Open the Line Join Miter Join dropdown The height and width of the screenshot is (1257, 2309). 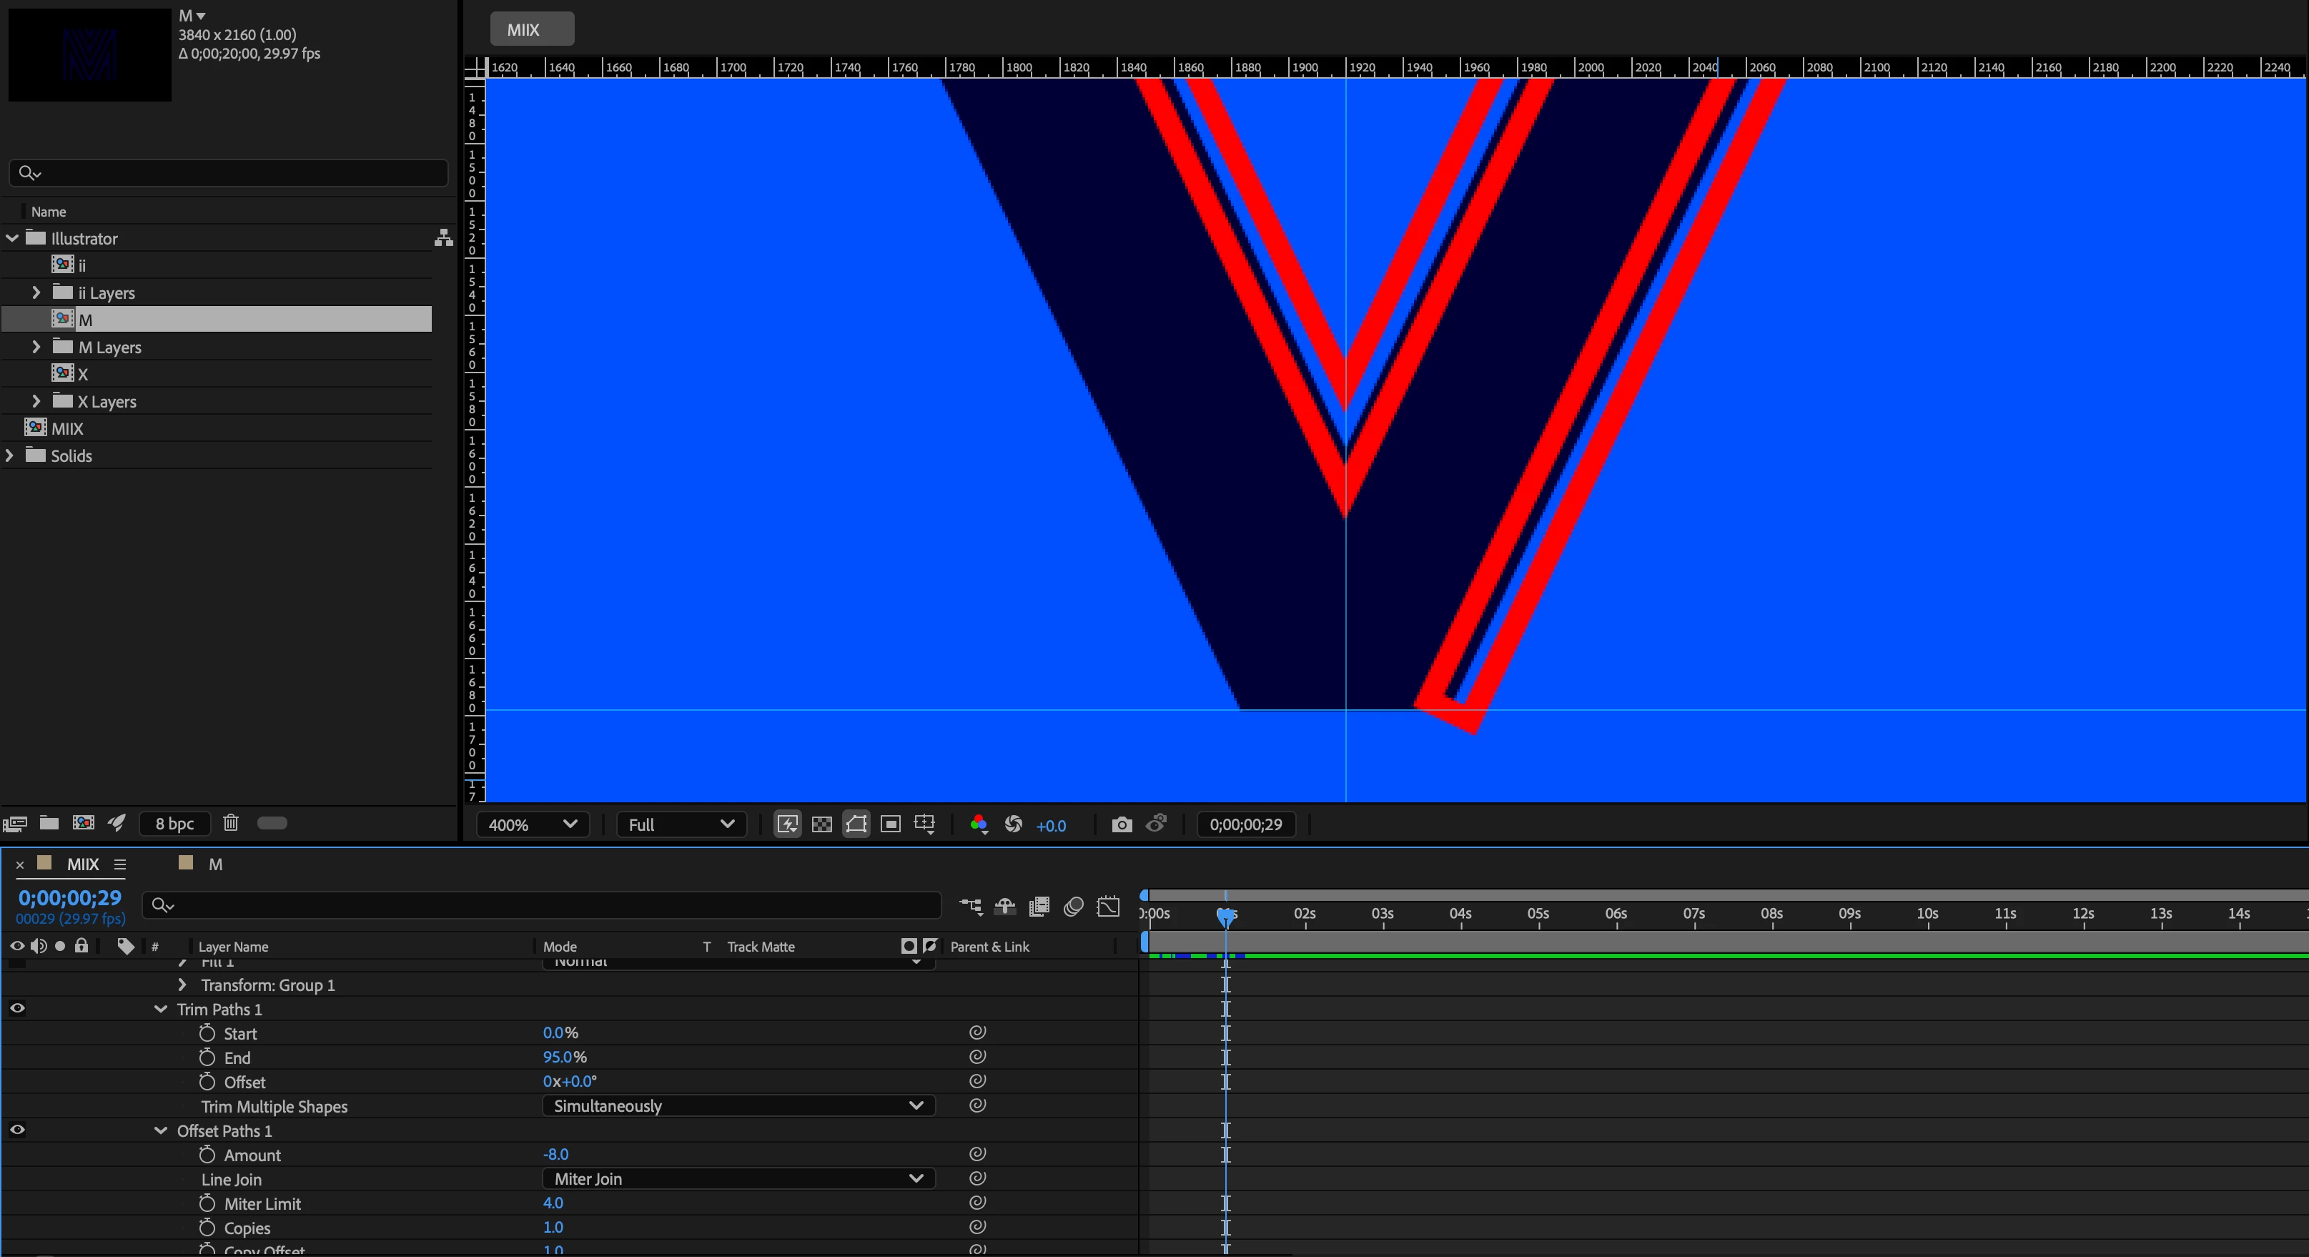[738, 1179]
